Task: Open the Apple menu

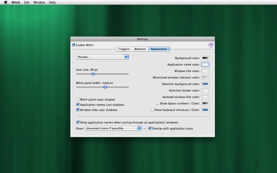Action: pos(6,2)
